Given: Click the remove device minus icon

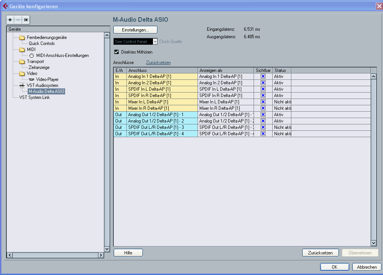Looking at the screenshot, I should [18, 20].
